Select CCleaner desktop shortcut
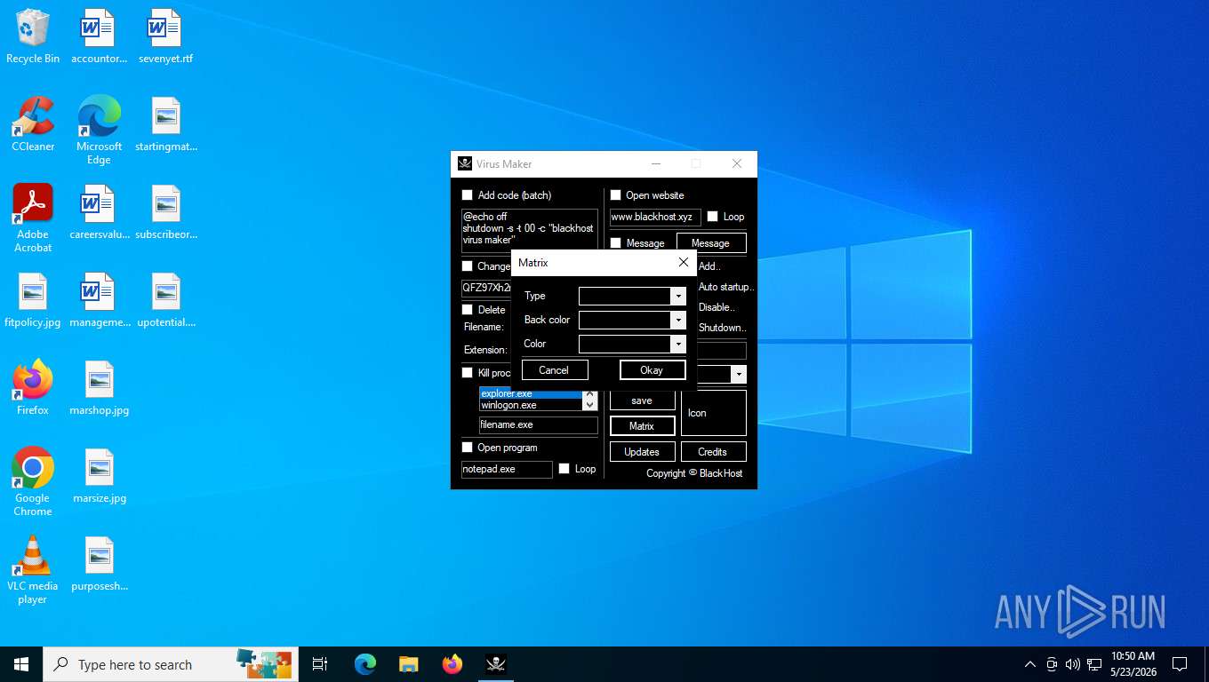Image resolution: width=1209 pixels, height=682 pixels. pyautogui.click(x=33, y=124)
